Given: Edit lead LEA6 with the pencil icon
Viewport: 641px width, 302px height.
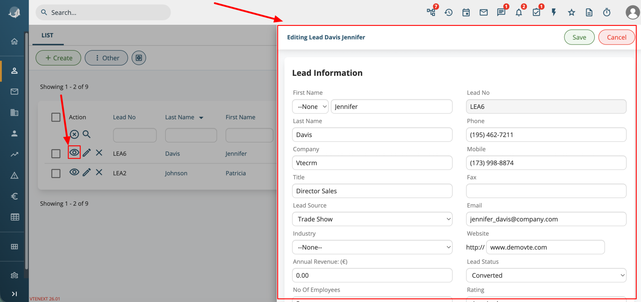Looking at the screenshot, I should pos(87,153).
